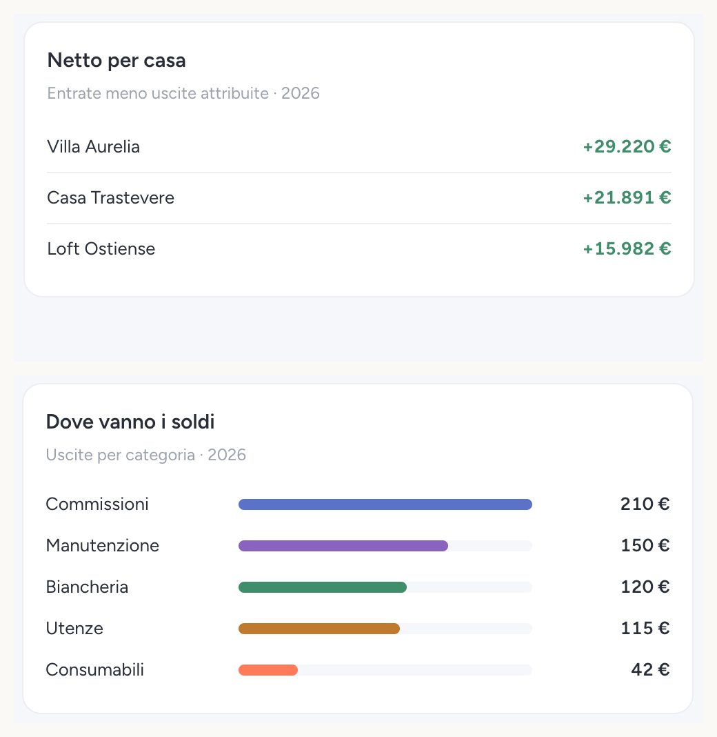The width and height of the screenshot is (717, 737).
Task: Select the Casa Trastevere row label
Action: 110,198
